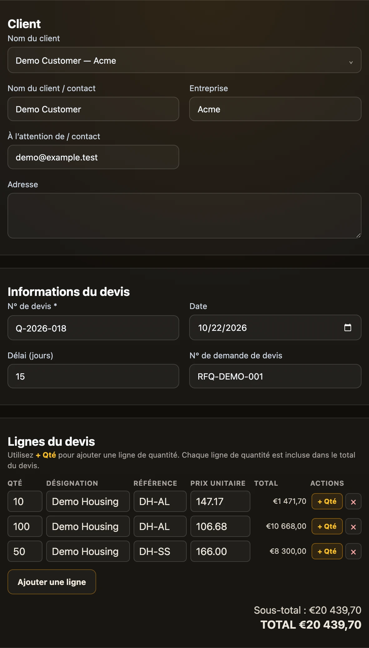The image size is (369, 648).
Task: Click the total €8 300,00 cell
Action: (x=288, y=551)
